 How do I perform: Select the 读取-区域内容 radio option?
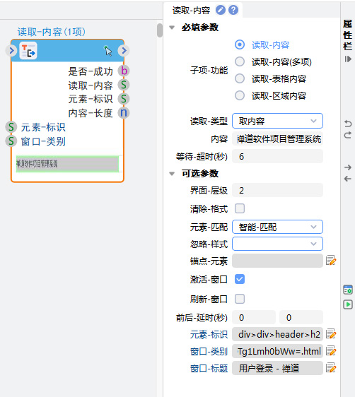(x=240, y=95)
